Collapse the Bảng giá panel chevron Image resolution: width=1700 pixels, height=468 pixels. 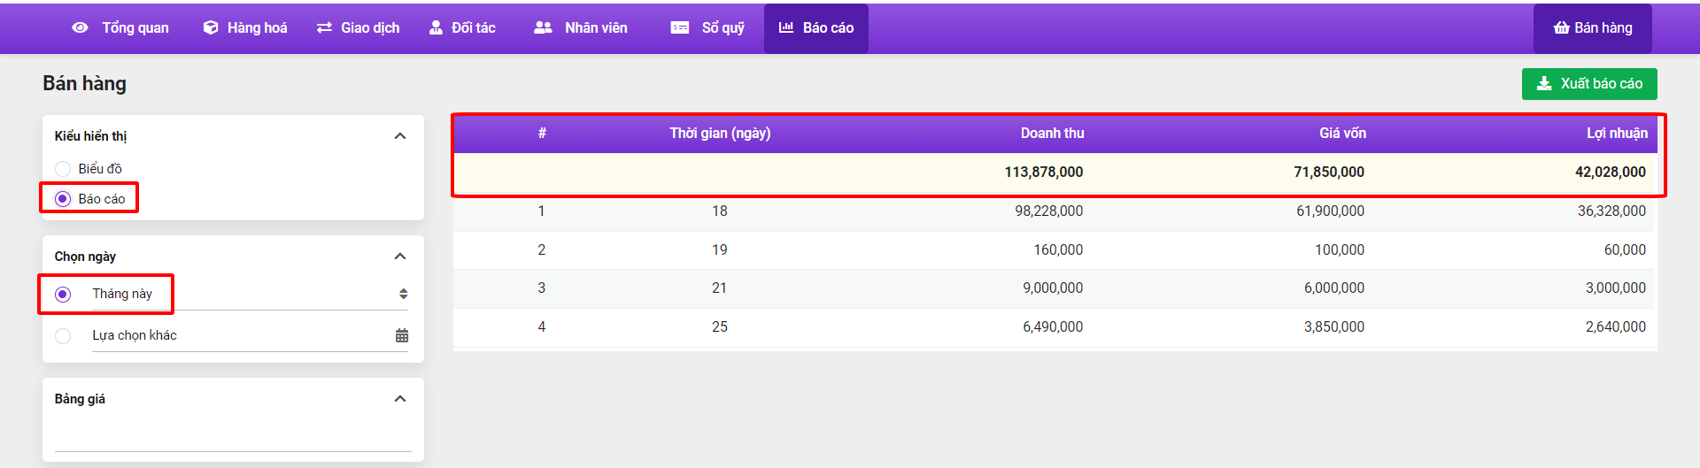400,399
